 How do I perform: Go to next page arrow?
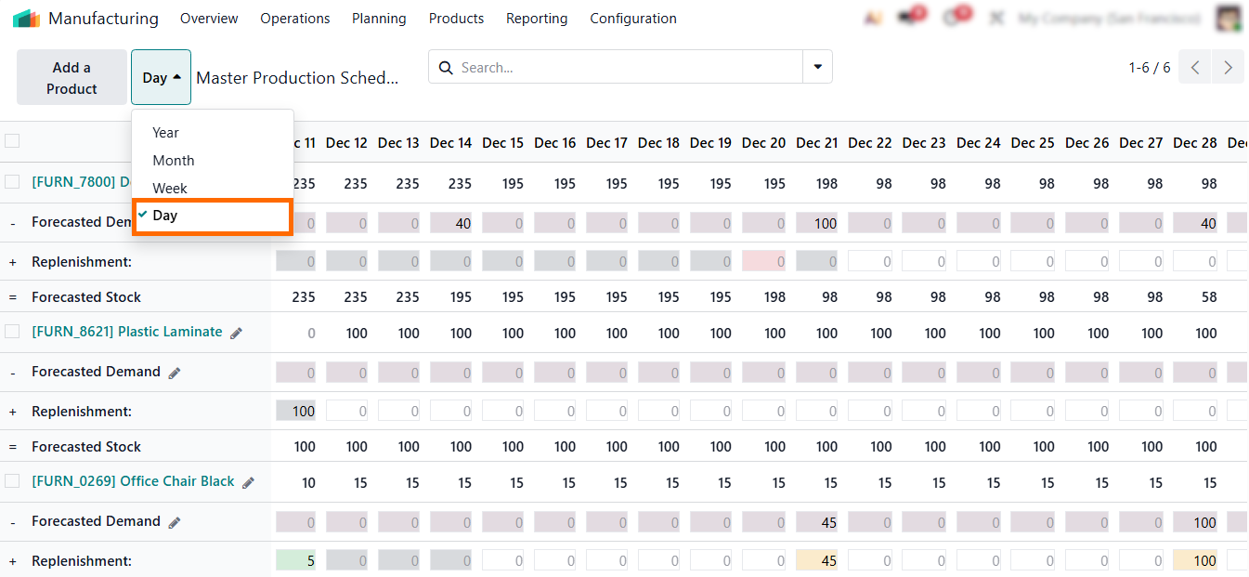[x=1228, y=68]
